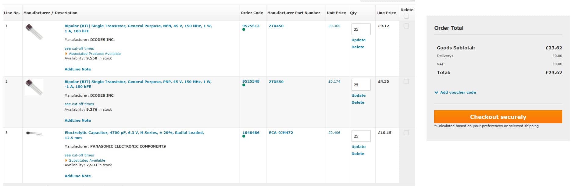The image size is (575, 186).
Task: Open order code 9525548 link
Action: tap(251, 81)
